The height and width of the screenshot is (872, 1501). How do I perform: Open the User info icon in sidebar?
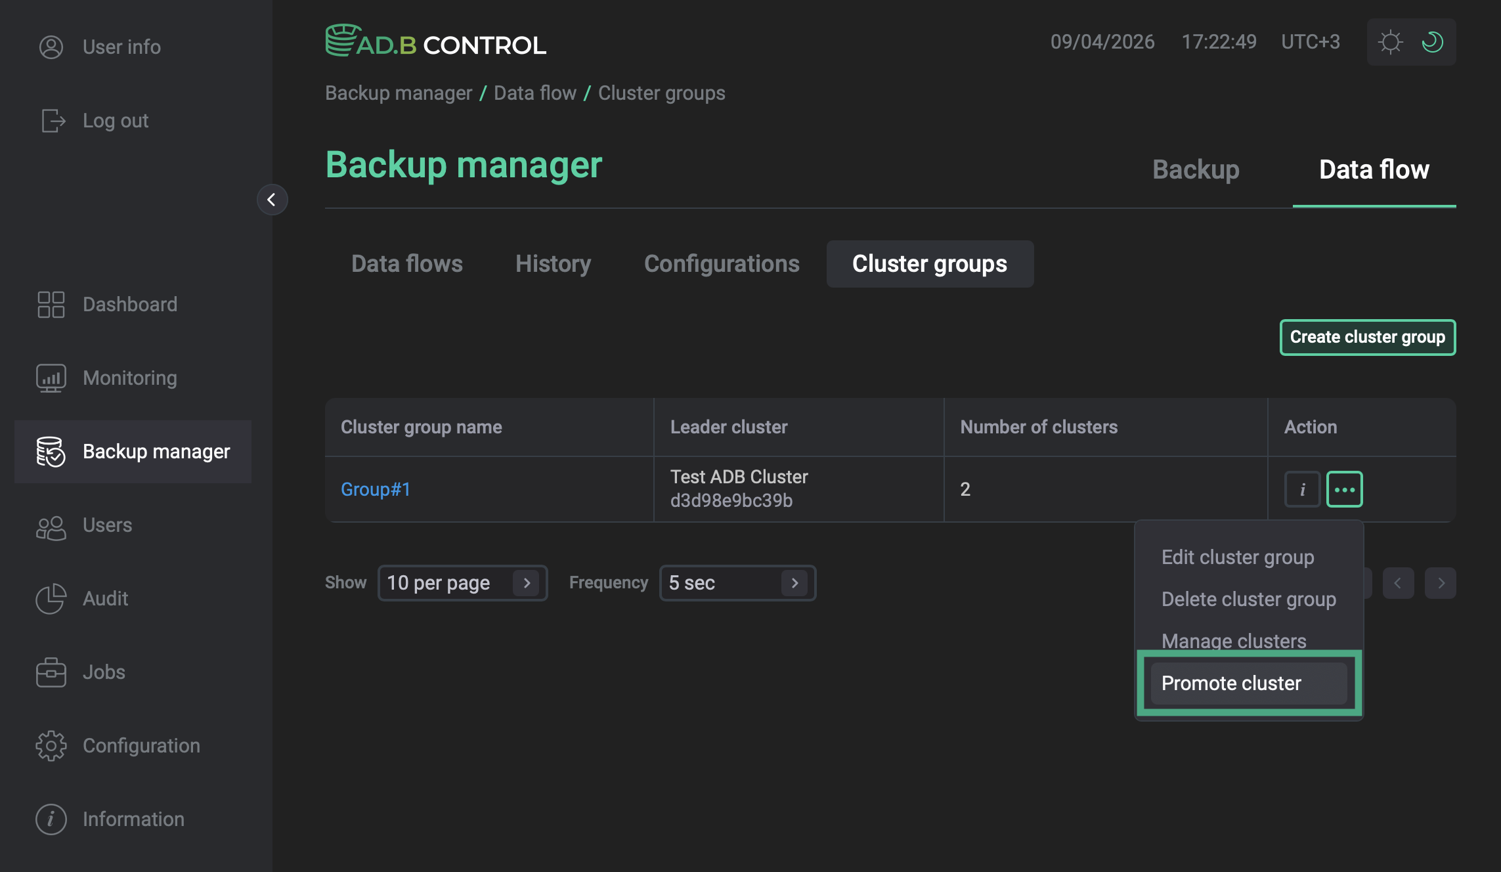[51, 47]
